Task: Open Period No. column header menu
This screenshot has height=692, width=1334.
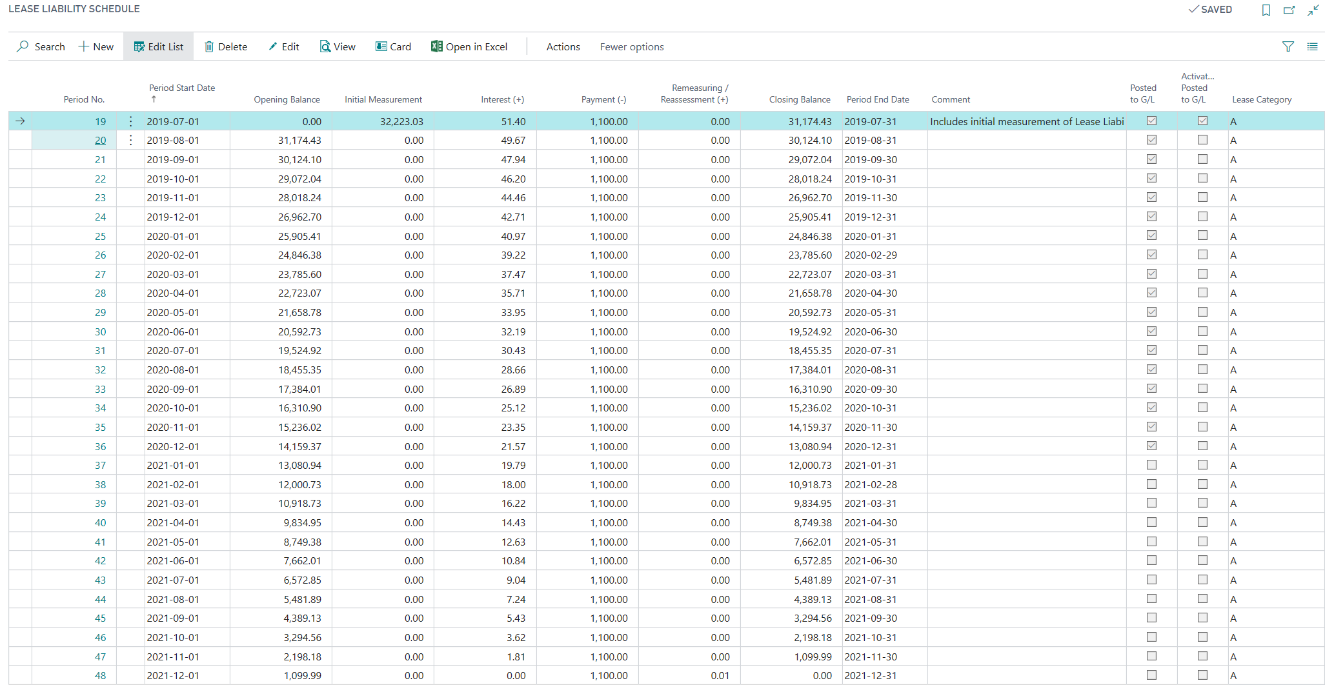Action: pyautogui.click(x=84, y=99)
